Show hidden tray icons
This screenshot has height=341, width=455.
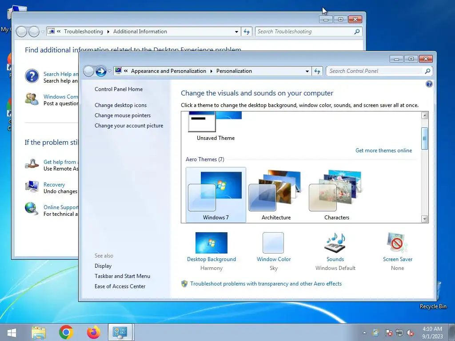click(x=364, y=333)
